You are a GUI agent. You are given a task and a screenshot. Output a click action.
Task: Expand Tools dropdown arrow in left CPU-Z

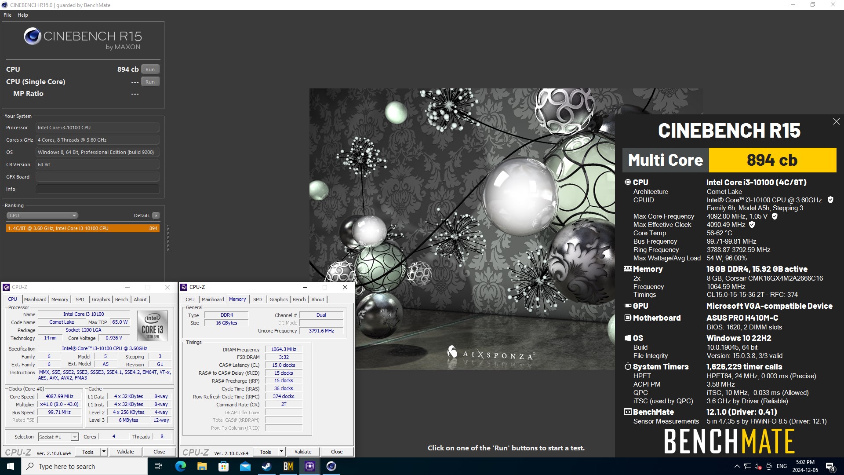(x=104, y=452)
